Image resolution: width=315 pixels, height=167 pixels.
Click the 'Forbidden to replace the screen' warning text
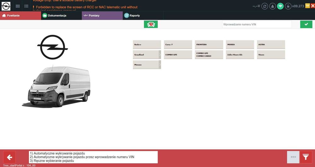[x=85, y=7]
